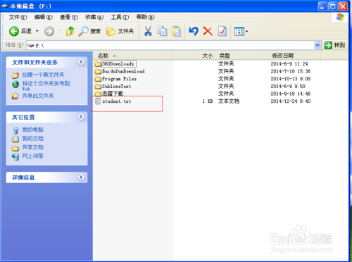Select the 360Downloads folder
This screenshot has width=352, height=262.
coord(118,64)
